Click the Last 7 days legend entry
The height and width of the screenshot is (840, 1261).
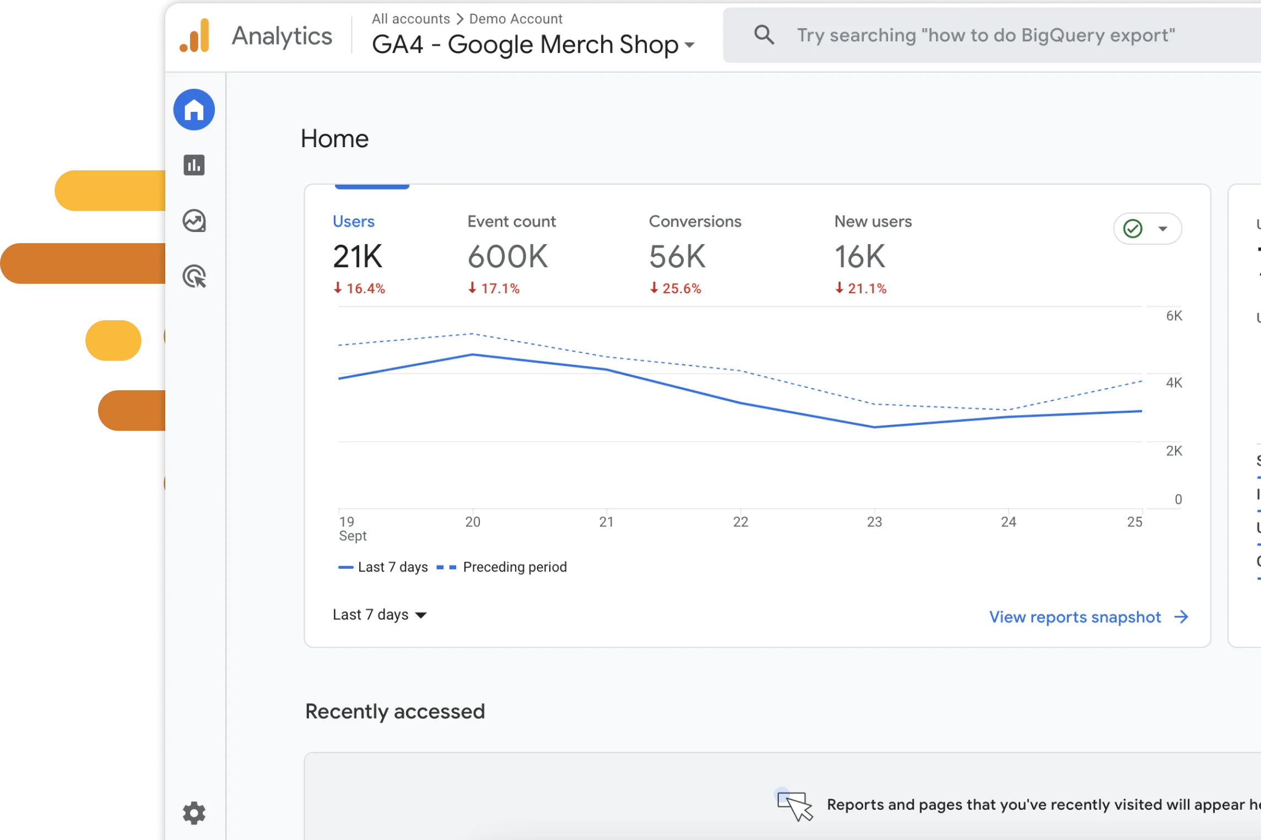(383, 567)
